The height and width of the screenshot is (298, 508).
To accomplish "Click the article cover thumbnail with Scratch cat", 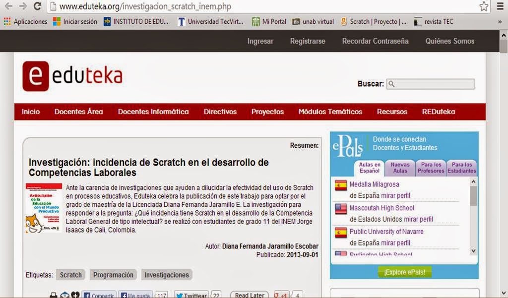I will coord(44,208).
